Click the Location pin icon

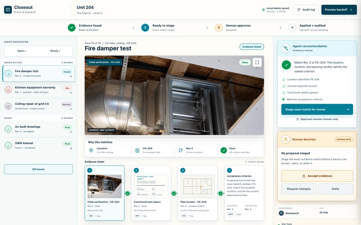[x=91, y=150]
